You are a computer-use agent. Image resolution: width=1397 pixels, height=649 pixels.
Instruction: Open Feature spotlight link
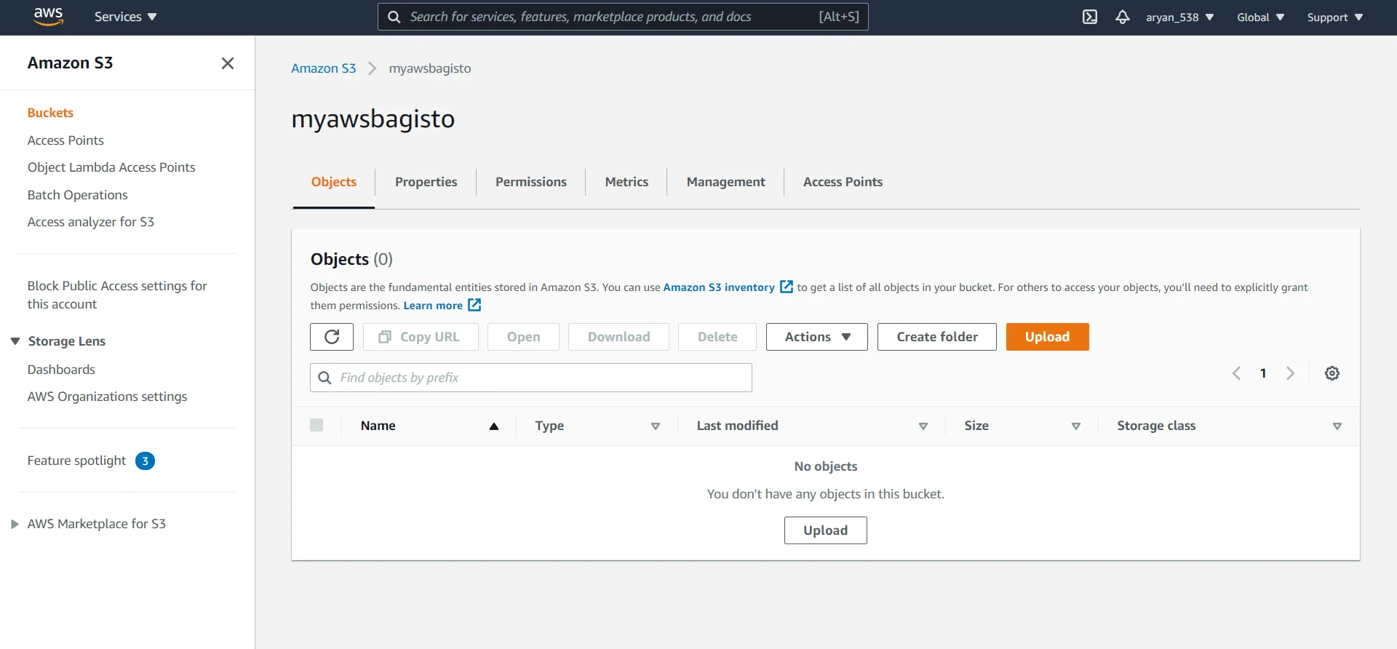pos(76,461)
